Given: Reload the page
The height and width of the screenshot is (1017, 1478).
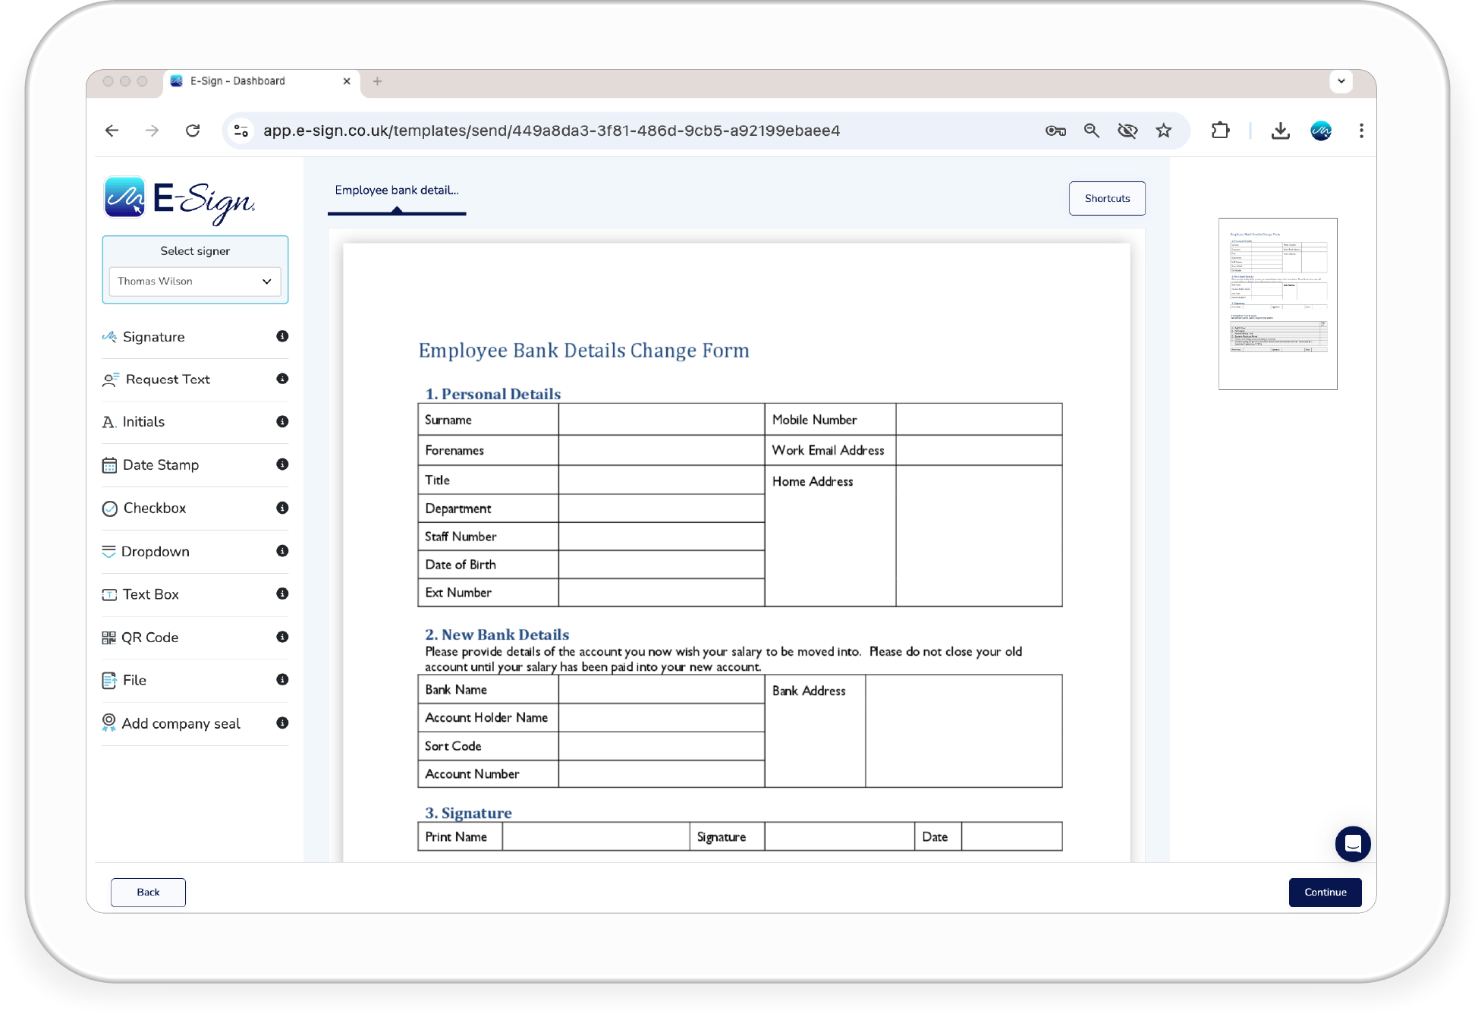Looking at the screenshot, I should point(193,131).
